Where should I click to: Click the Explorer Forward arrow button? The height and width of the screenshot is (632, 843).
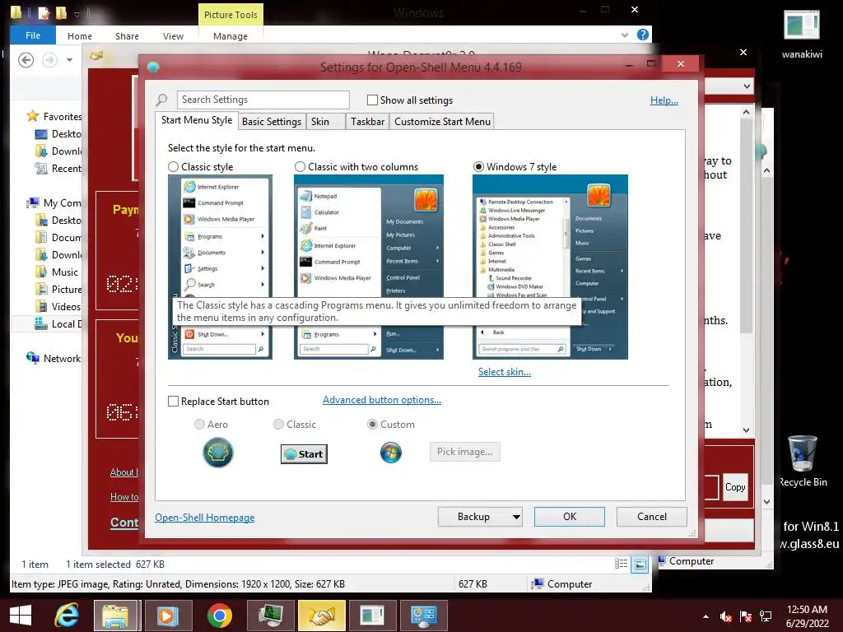[49, 59]
